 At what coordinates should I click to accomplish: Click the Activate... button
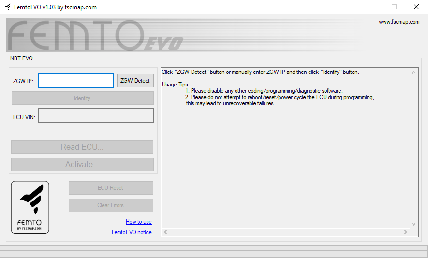point(82,164)
